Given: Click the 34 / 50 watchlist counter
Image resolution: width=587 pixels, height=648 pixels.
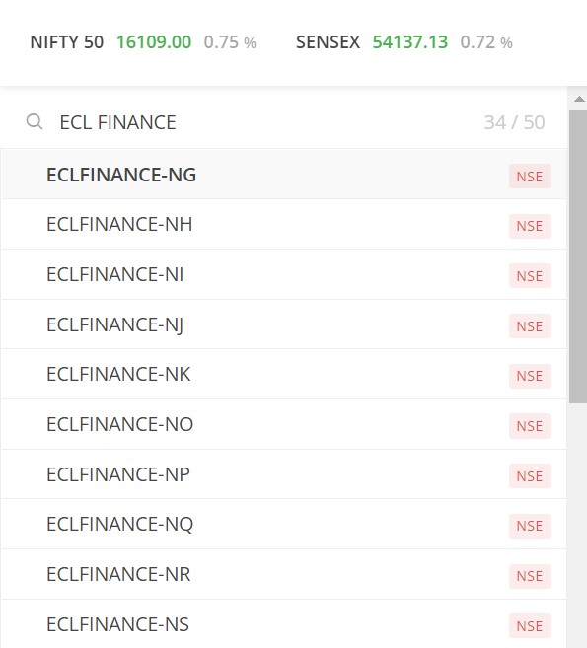Looking at the screenshot, I should pyautogui.click(x=514, y=122).
